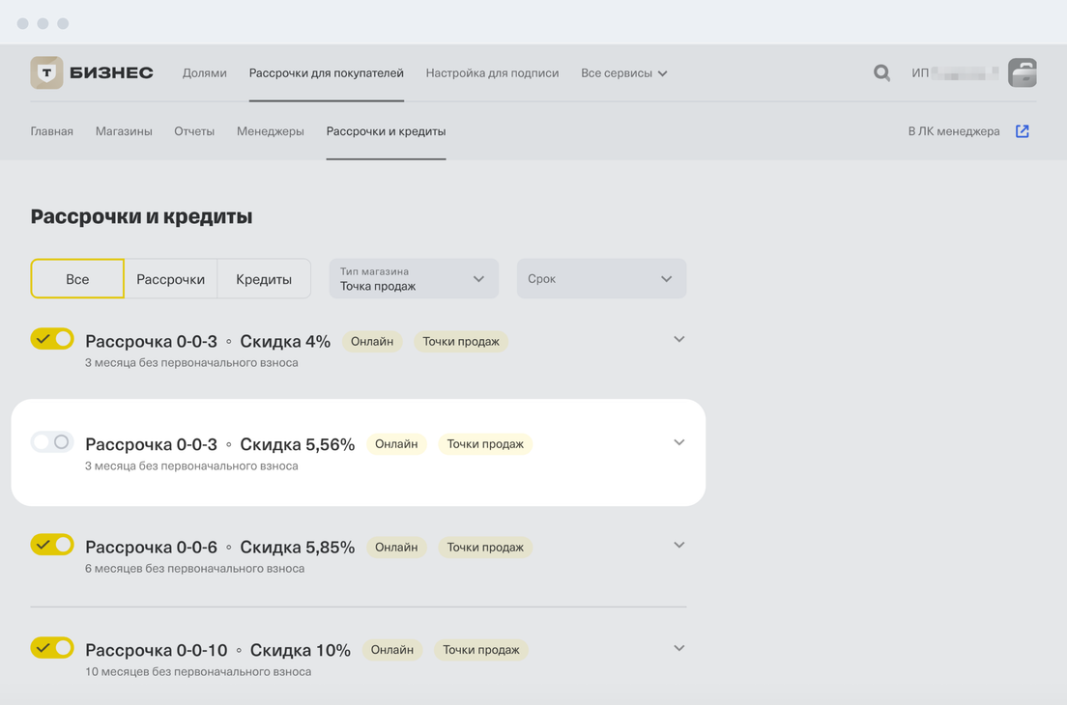Image resolution: width=1067 pixels, height=705 pixels.
Task: Enable the Рассрочка 0-0-3 Скидка 5,56% toggle
Action: point(52,442)
